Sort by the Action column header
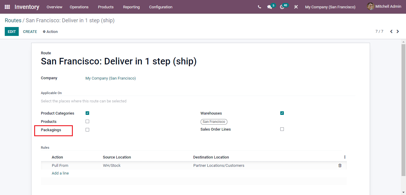The height and width of the screenshot is (195, 406). pos(57,157)
